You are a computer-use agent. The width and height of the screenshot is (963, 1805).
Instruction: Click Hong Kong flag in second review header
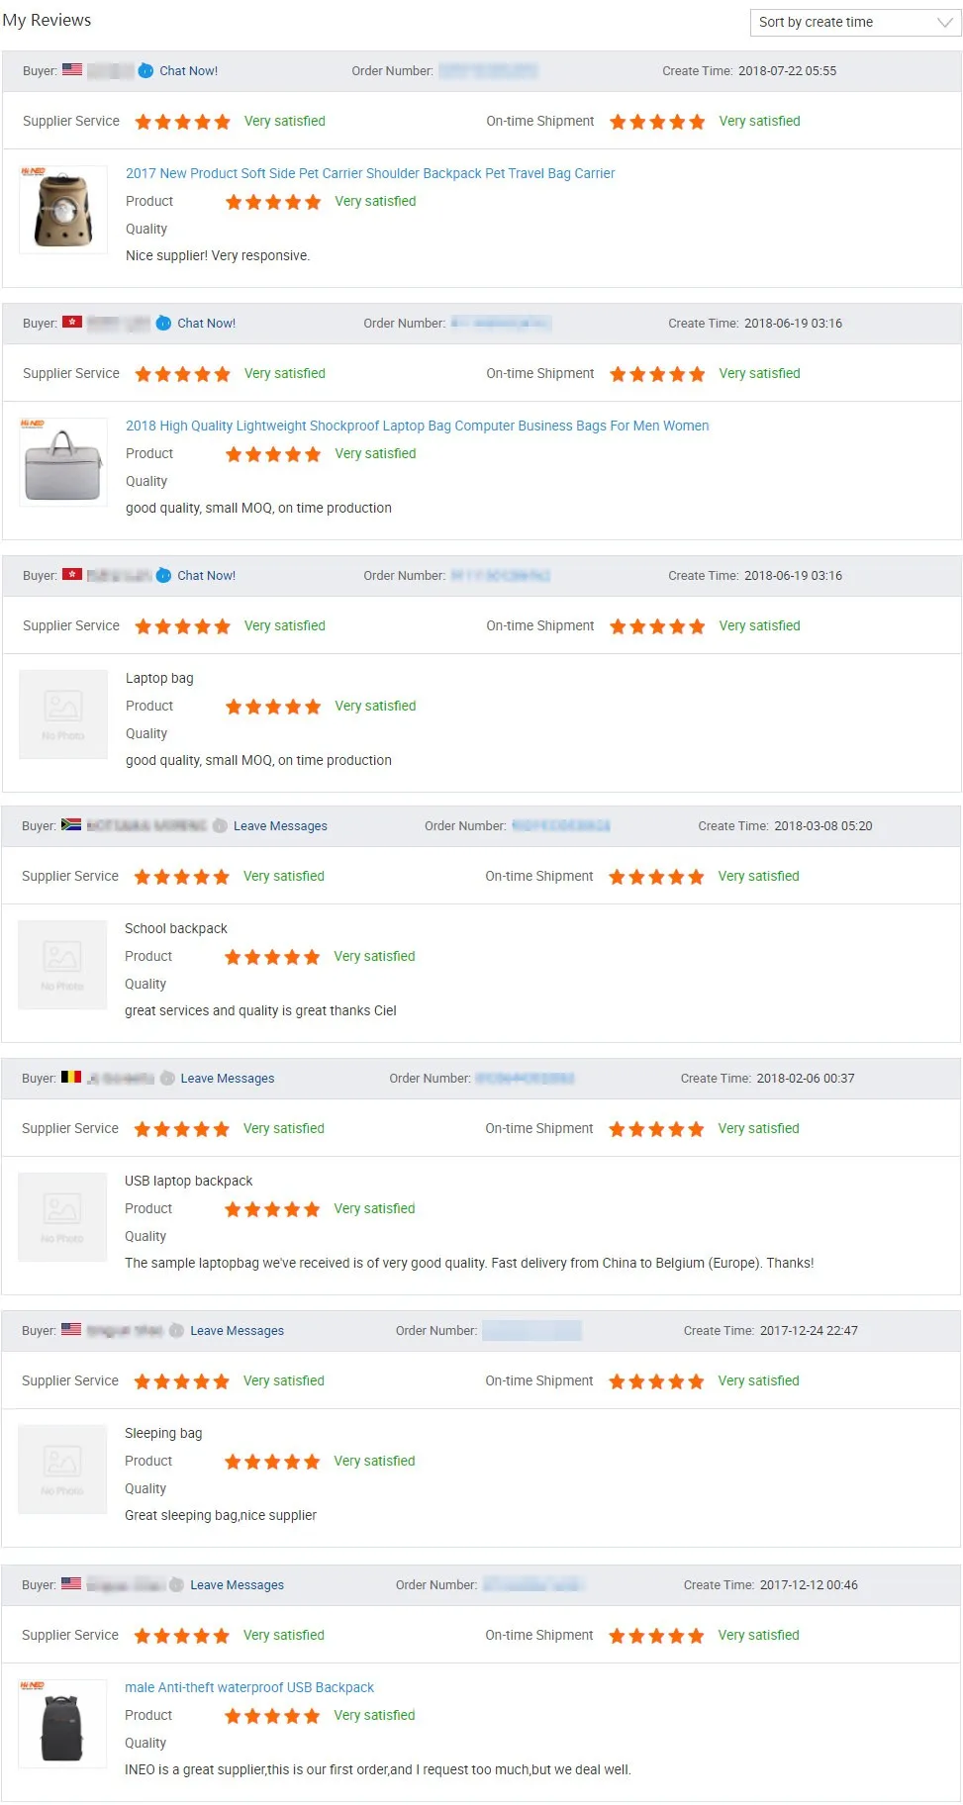pos(72,322)
